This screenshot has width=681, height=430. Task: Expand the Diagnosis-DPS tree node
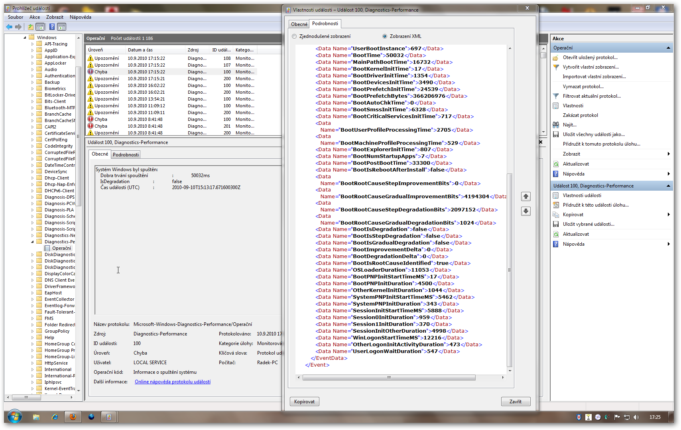[x=33, y=197]
